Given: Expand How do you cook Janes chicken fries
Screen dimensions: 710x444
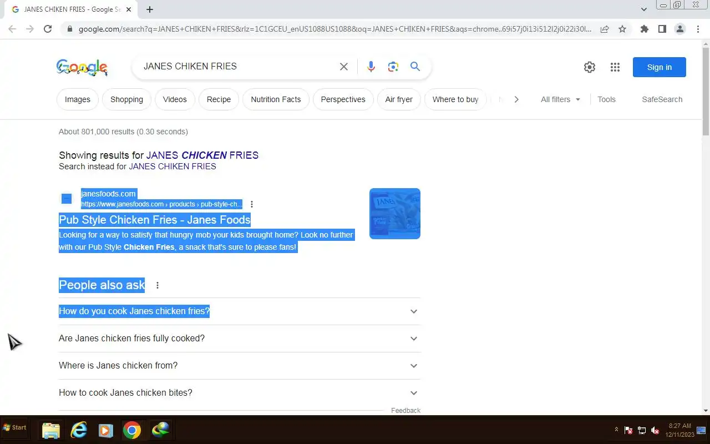Looking at the screenshot, I should (240, 311).
